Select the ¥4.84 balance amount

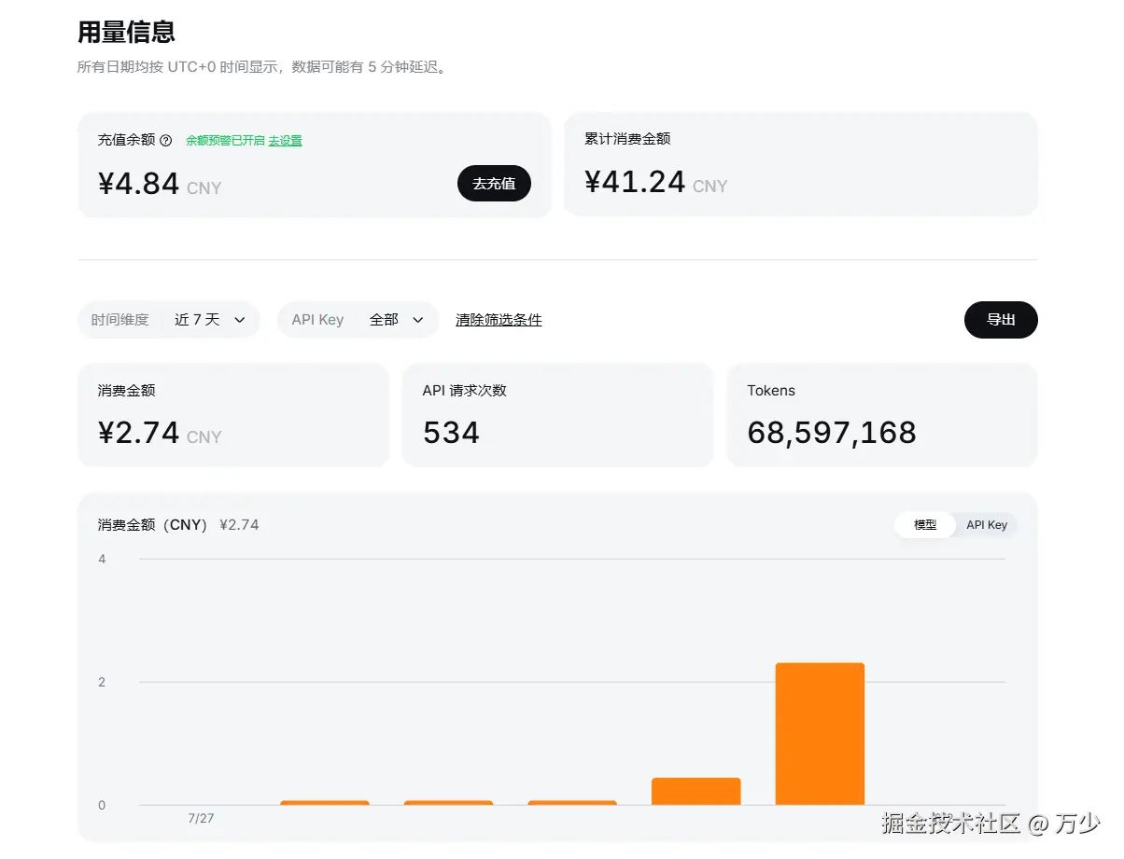point(139,184)
